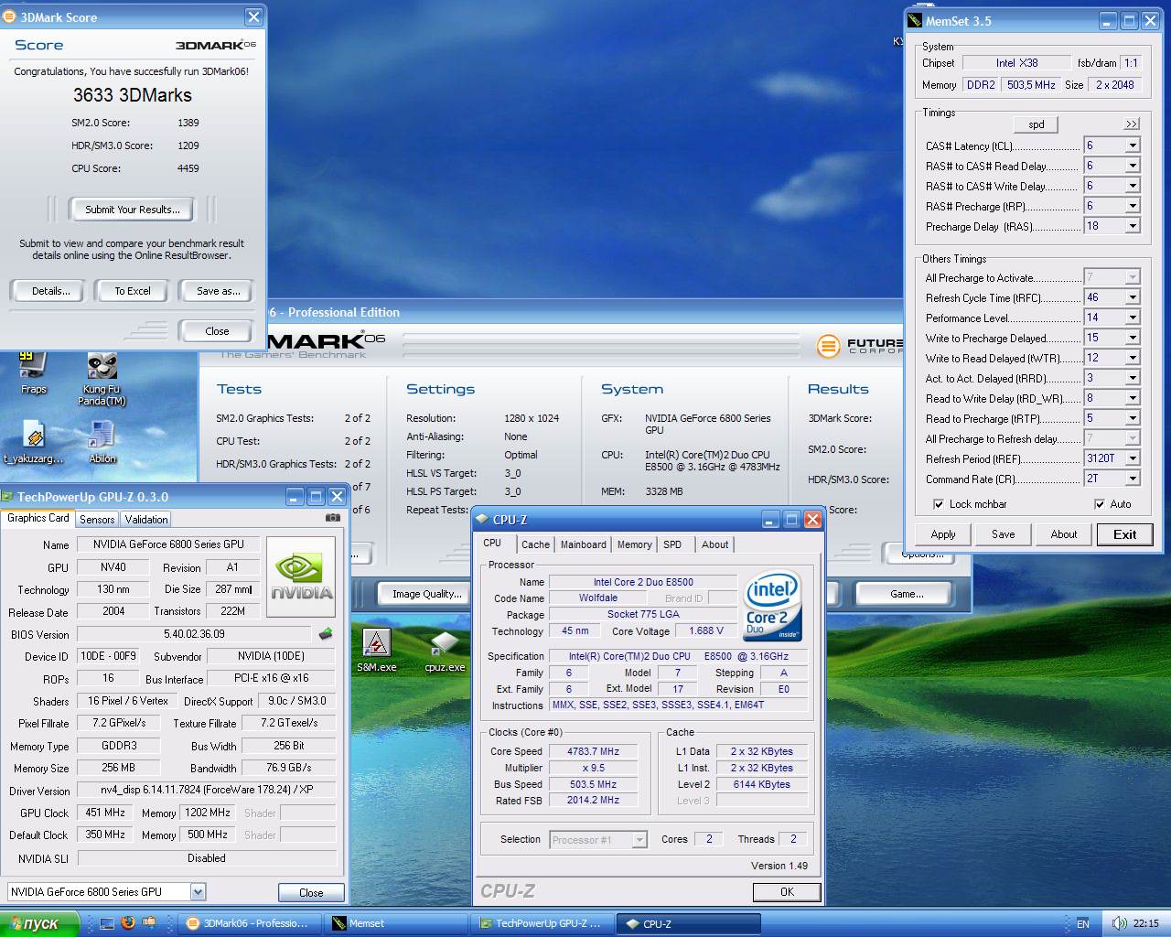Click Image Quality... button in 3DMark06

pos(426,594)
